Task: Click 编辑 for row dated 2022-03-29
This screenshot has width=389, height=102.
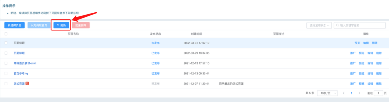Action: 370,53
